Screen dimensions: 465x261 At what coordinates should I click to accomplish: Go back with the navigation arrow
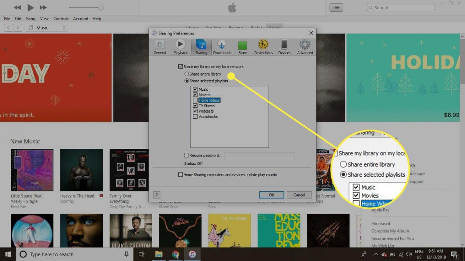tap(8, 28)
